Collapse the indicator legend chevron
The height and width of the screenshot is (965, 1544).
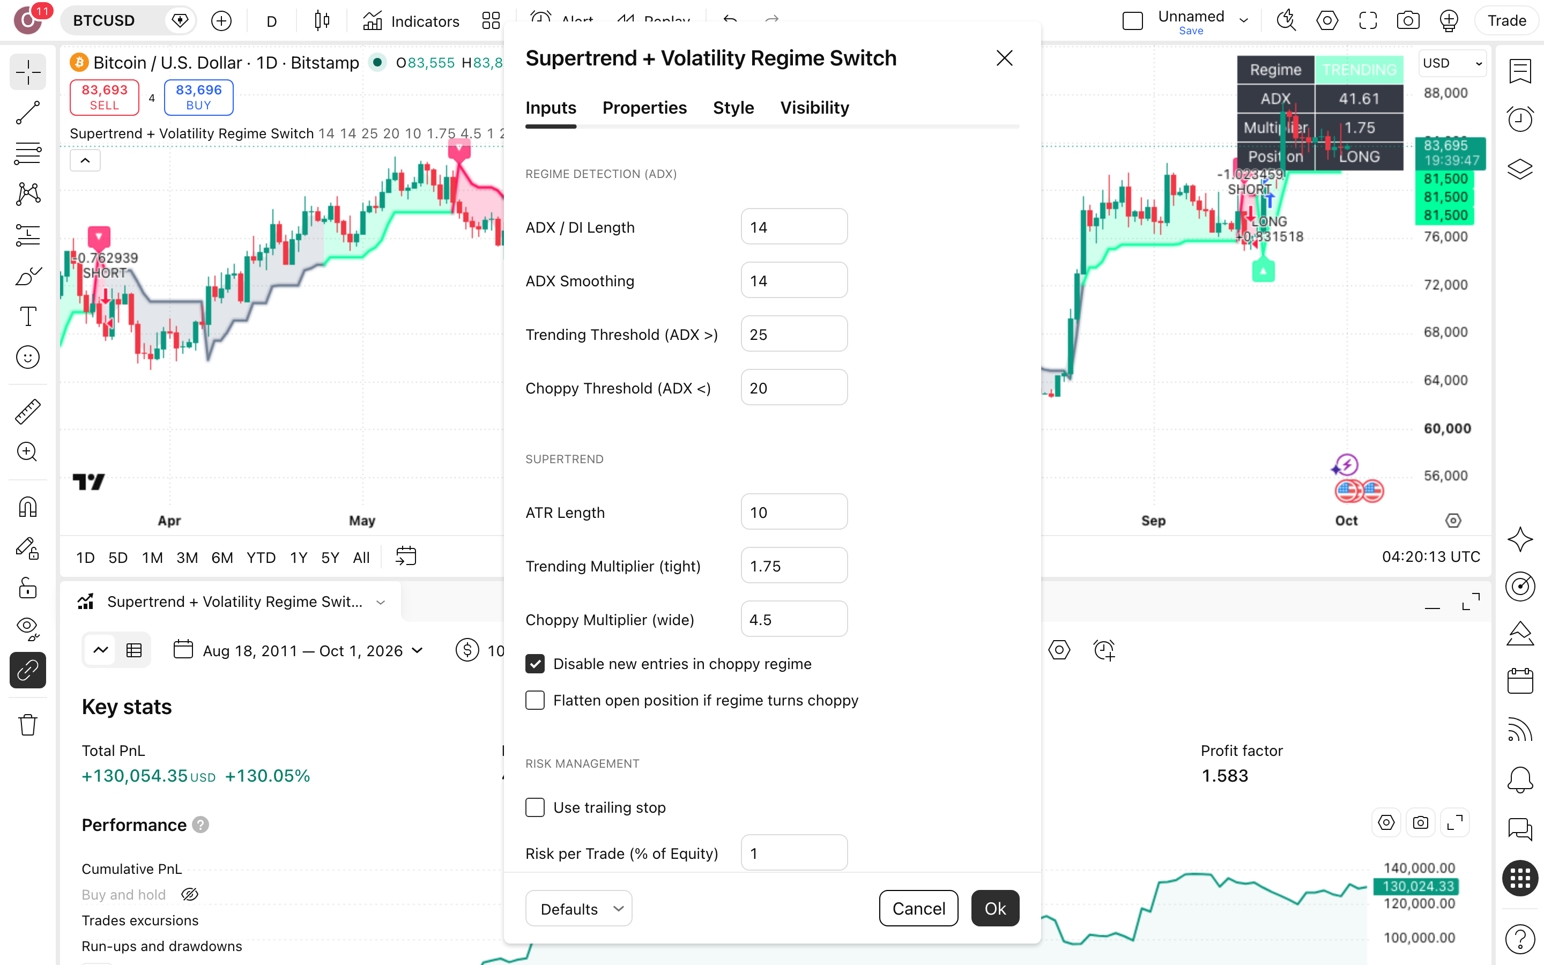(85, 160)
